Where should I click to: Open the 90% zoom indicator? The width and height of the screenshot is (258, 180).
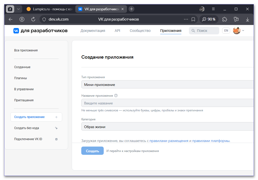click(x=209, y=19)
